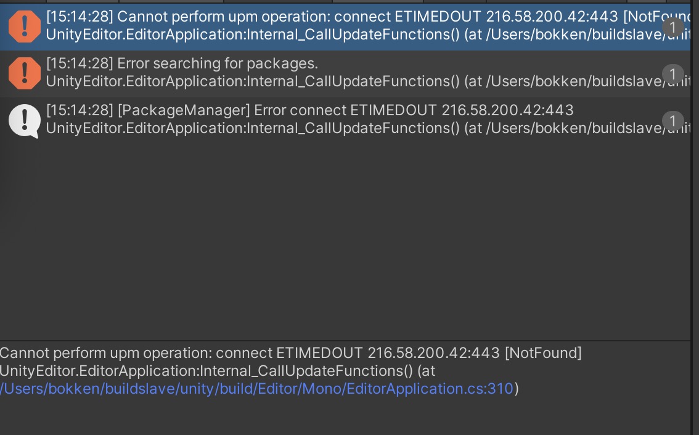This screenshot has width=699, height=435.
Task: Click the Internal_CallUpdateFunctions line in the detail pane
Action: pyautogui.click(x=218, y=371)
